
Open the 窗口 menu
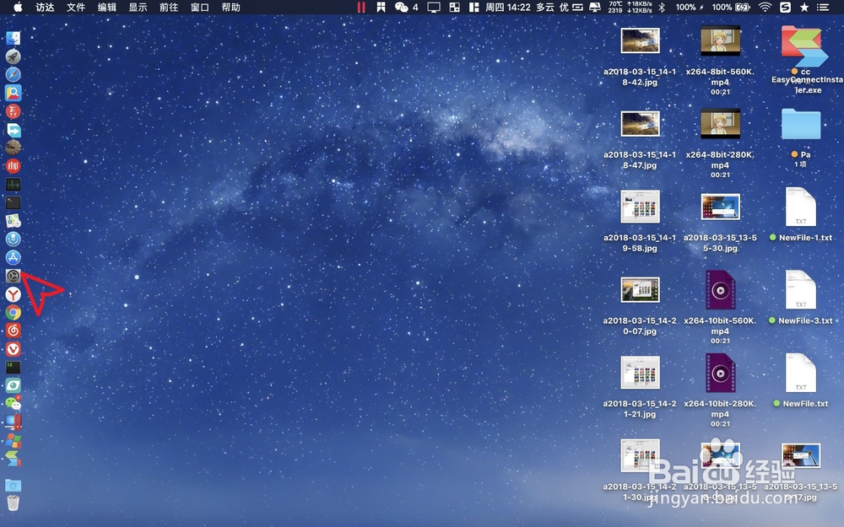coord(200,7)
